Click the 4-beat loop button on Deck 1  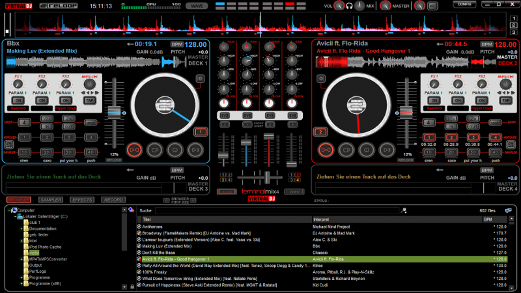click(x=23, y=122)
